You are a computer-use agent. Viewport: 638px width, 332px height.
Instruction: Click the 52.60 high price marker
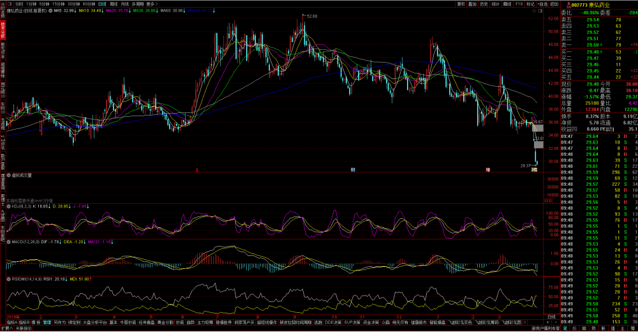coord(312,17)
